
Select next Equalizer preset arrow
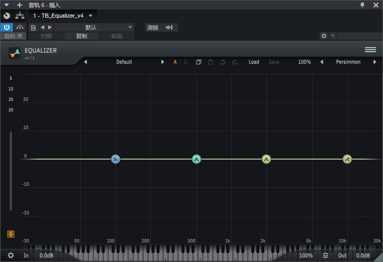coord(163,62)
